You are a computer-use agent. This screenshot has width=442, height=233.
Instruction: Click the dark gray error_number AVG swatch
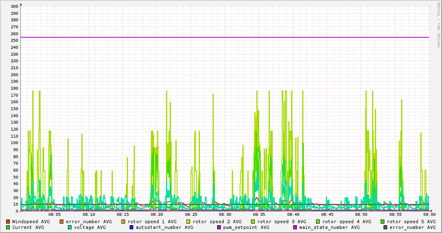tap(386, 227)
